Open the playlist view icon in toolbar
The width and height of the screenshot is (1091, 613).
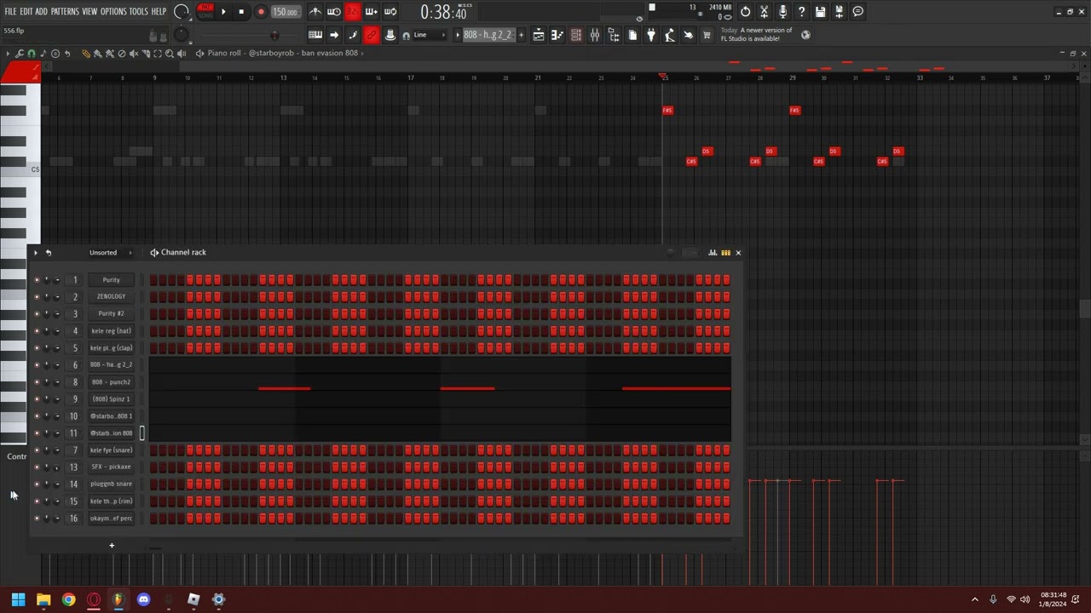(539, 35)
